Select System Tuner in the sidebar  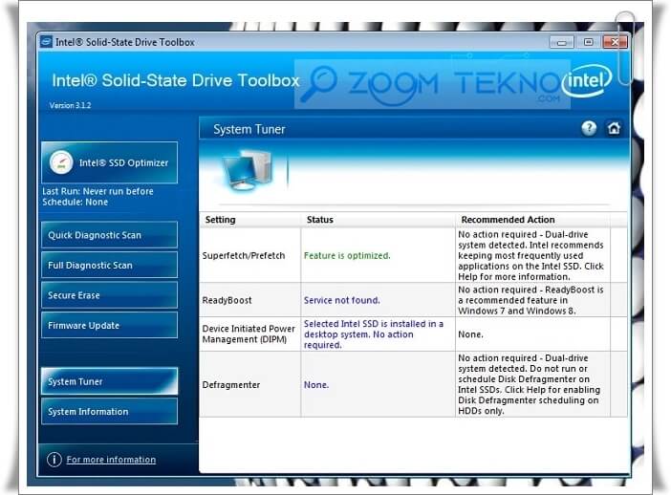pyautogui.click(x=110, y=381)
